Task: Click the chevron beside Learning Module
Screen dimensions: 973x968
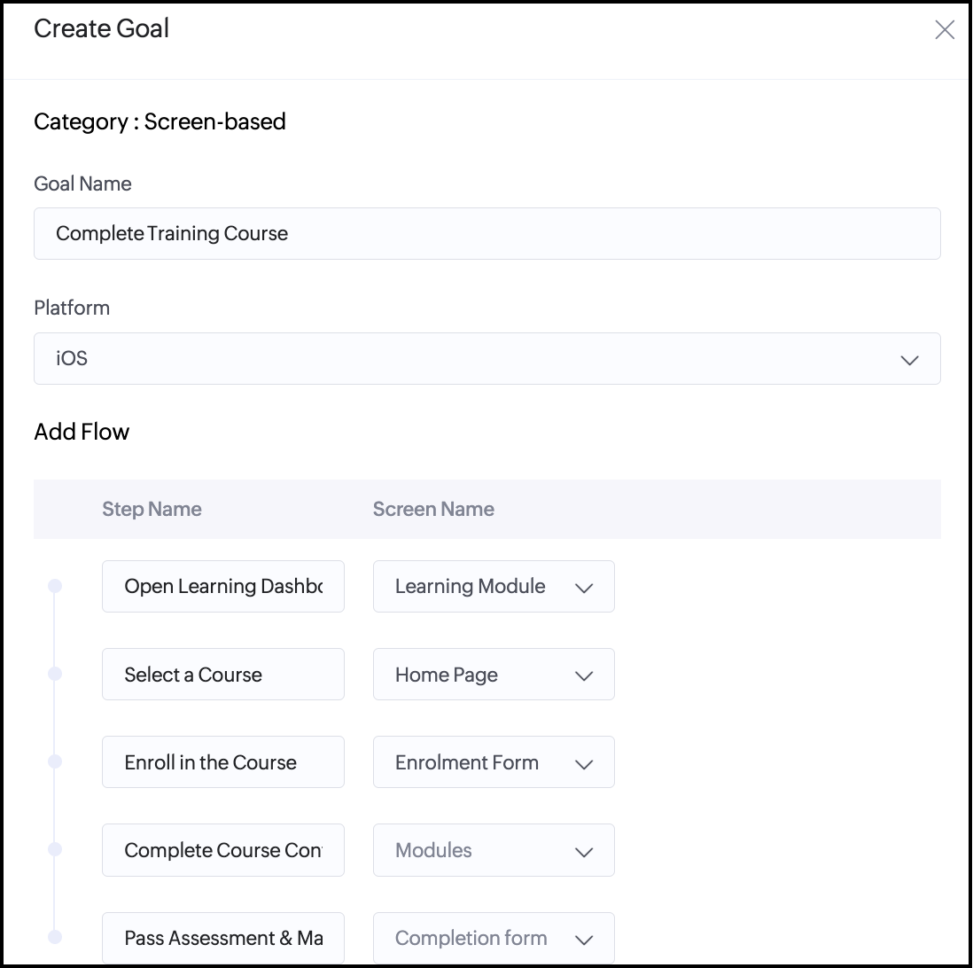Action: point(584,588)
